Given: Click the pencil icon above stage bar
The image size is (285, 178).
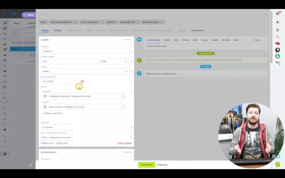Looking at the screenshot, I should 42,14.
